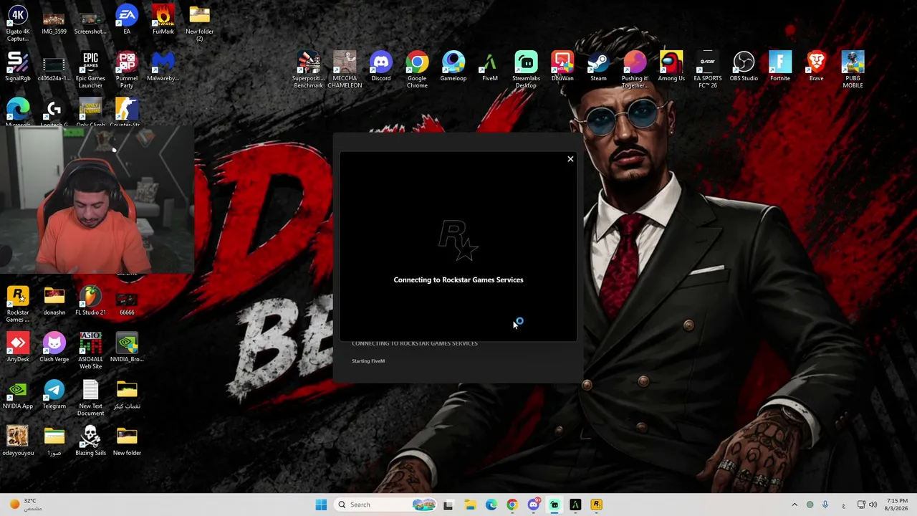
Task: Open the SignalRgb desktop shortcut
Action: (x=18, y=67)
